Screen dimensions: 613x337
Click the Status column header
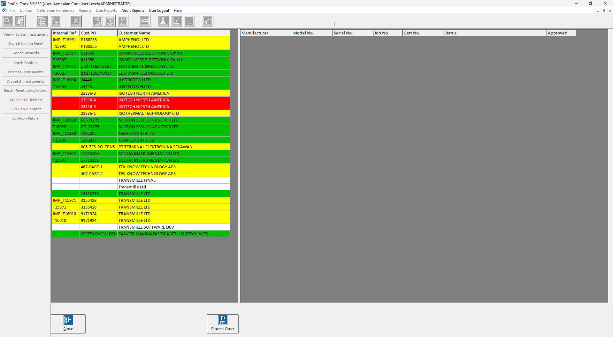495,33
